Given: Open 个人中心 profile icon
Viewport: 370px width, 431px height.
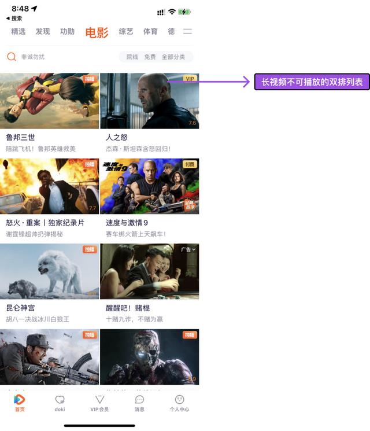Looking at the screenshot, I should [179, 400].
